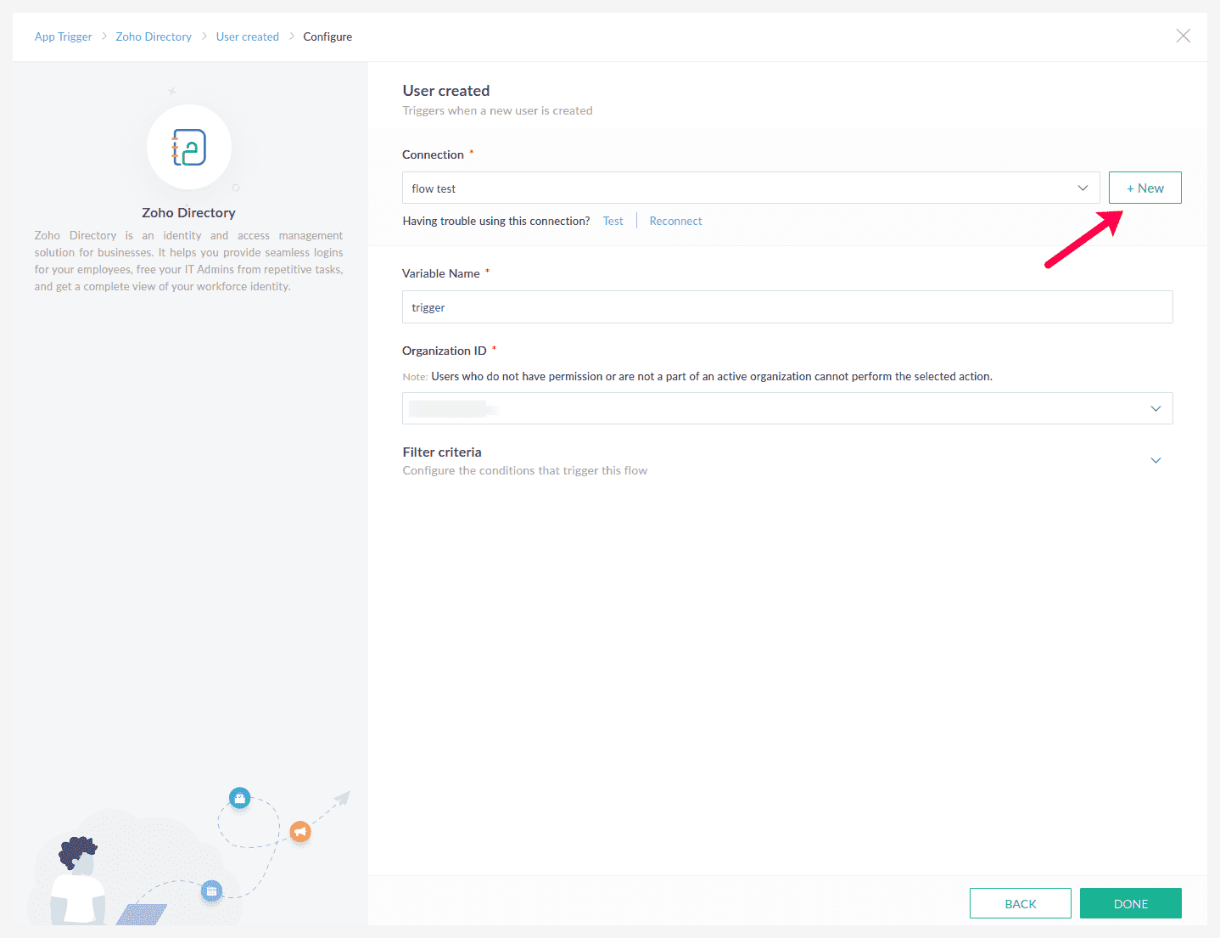Expand the Organization ID dropdown
The image size is (1220, 938).
(x=787, y=408)
